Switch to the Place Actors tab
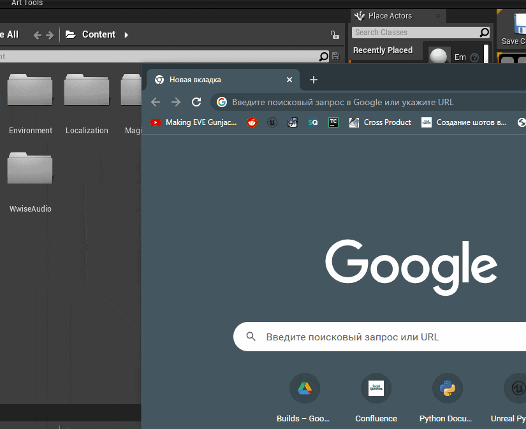This screenshot has width=526, height=429. point(389,15)
